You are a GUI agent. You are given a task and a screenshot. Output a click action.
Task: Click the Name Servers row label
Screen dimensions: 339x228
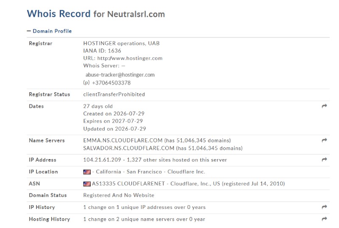(x=47, y=140)
